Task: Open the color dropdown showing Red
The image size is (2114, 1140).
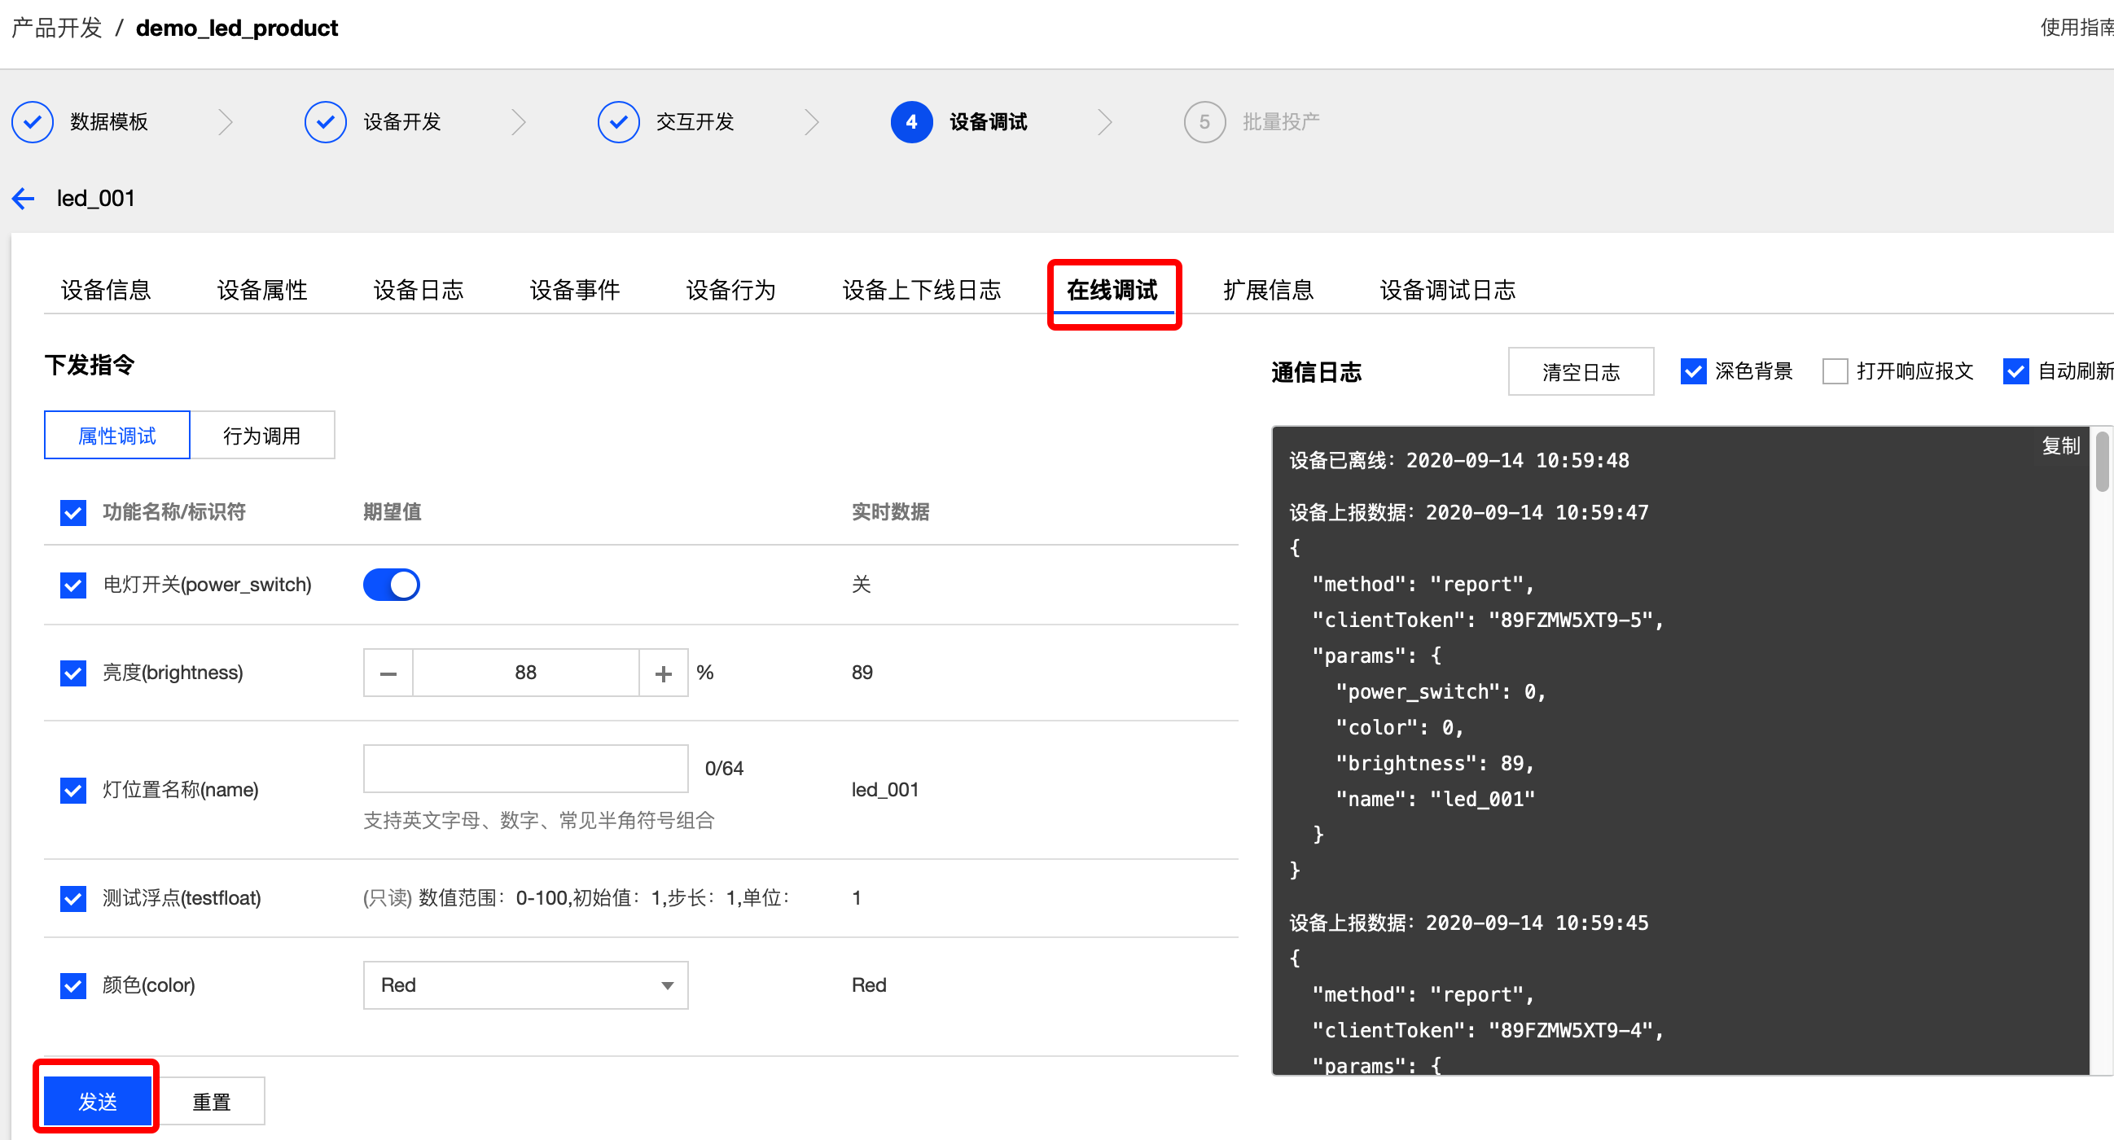Action: [525, 985]
